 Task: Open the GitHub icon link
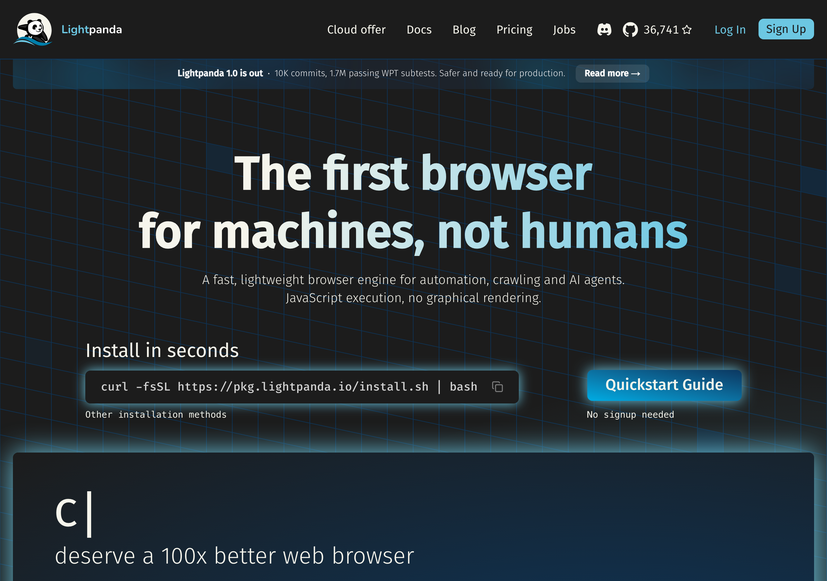pos(630,29)
